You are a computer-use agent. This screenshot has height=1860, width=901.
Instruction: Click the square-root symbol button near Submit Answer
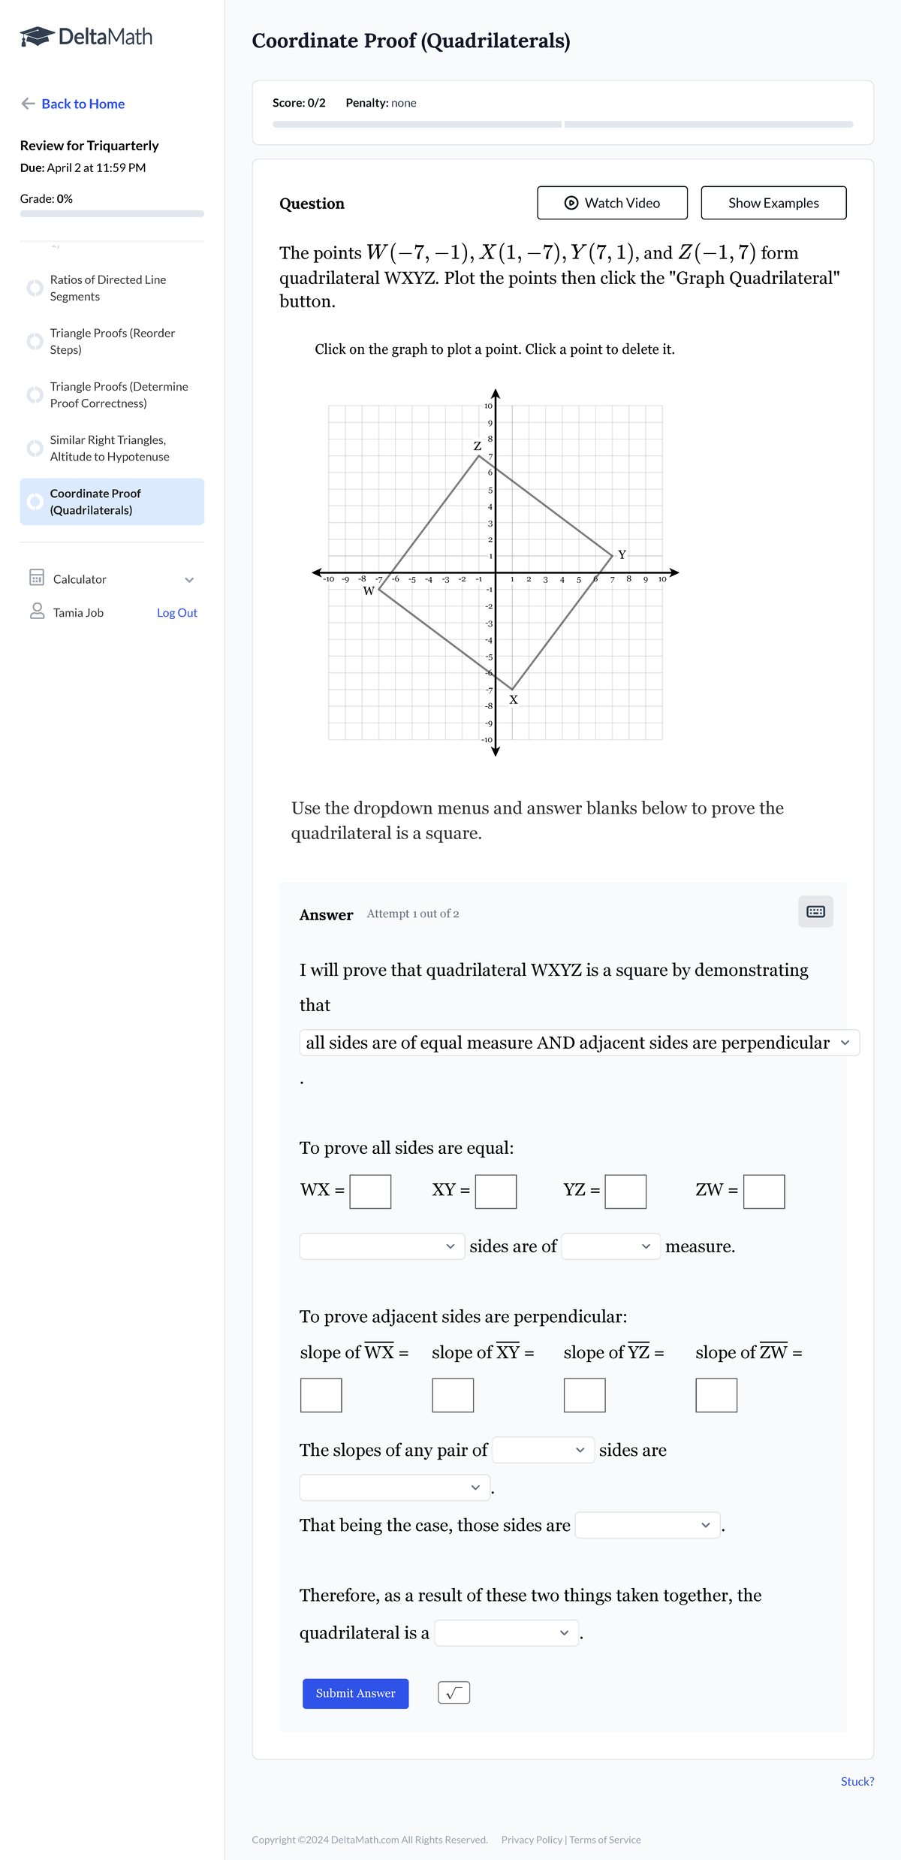click(454, 1692)
